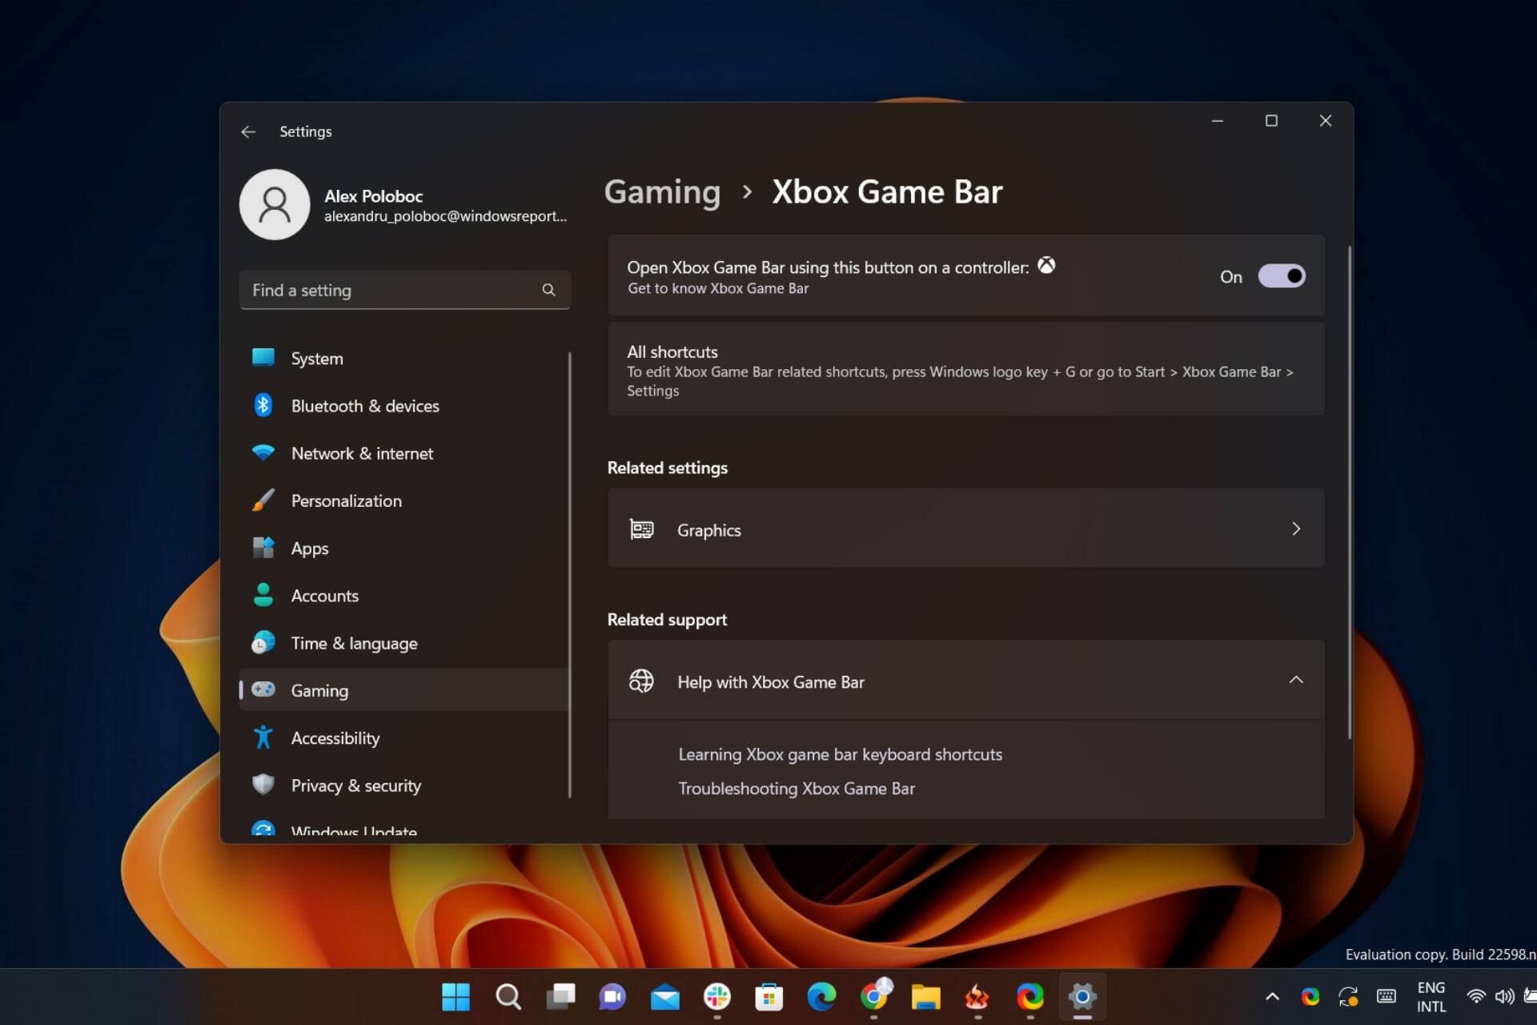
Task: Show hidden icons in system tray
Action: (x=1271, y=996)
